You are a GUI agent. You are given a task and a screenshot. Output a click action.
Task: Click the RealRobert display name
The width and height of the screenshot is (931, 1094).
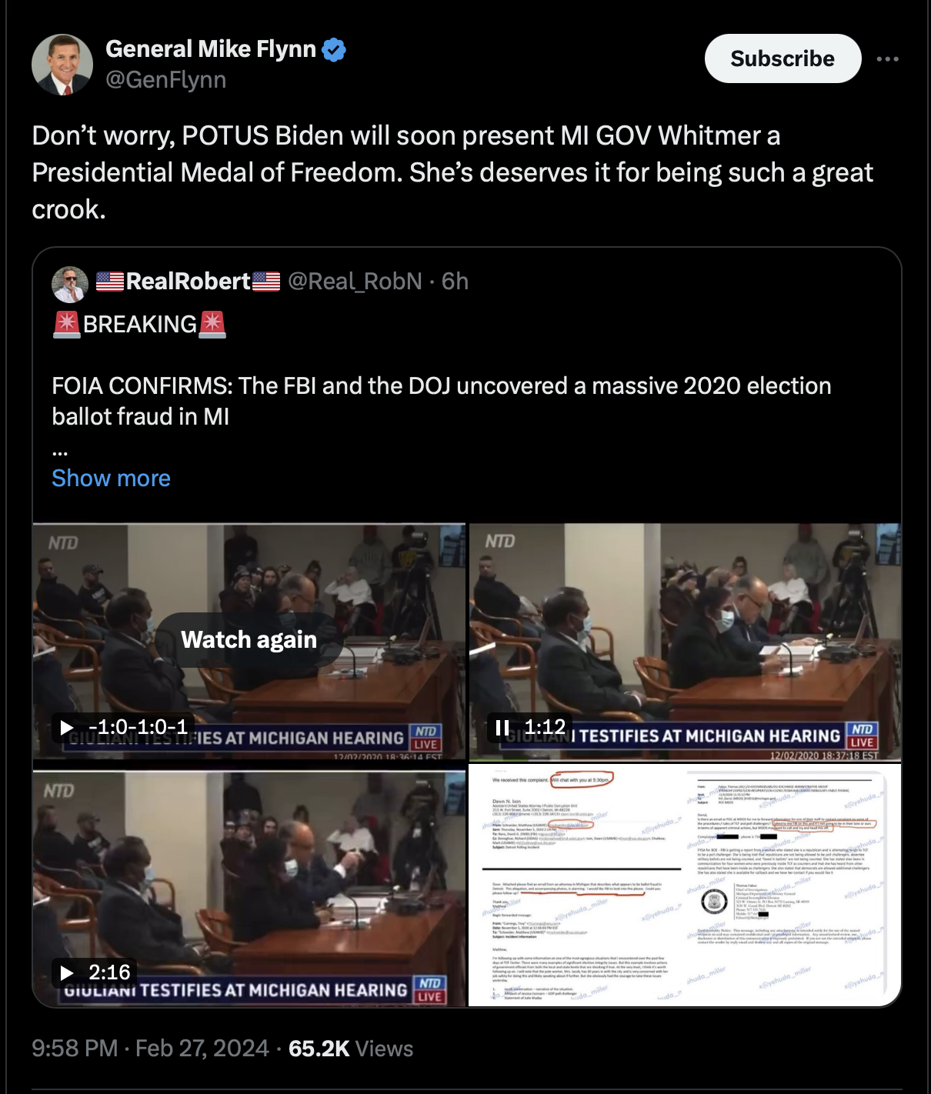[x=189, y=282]
